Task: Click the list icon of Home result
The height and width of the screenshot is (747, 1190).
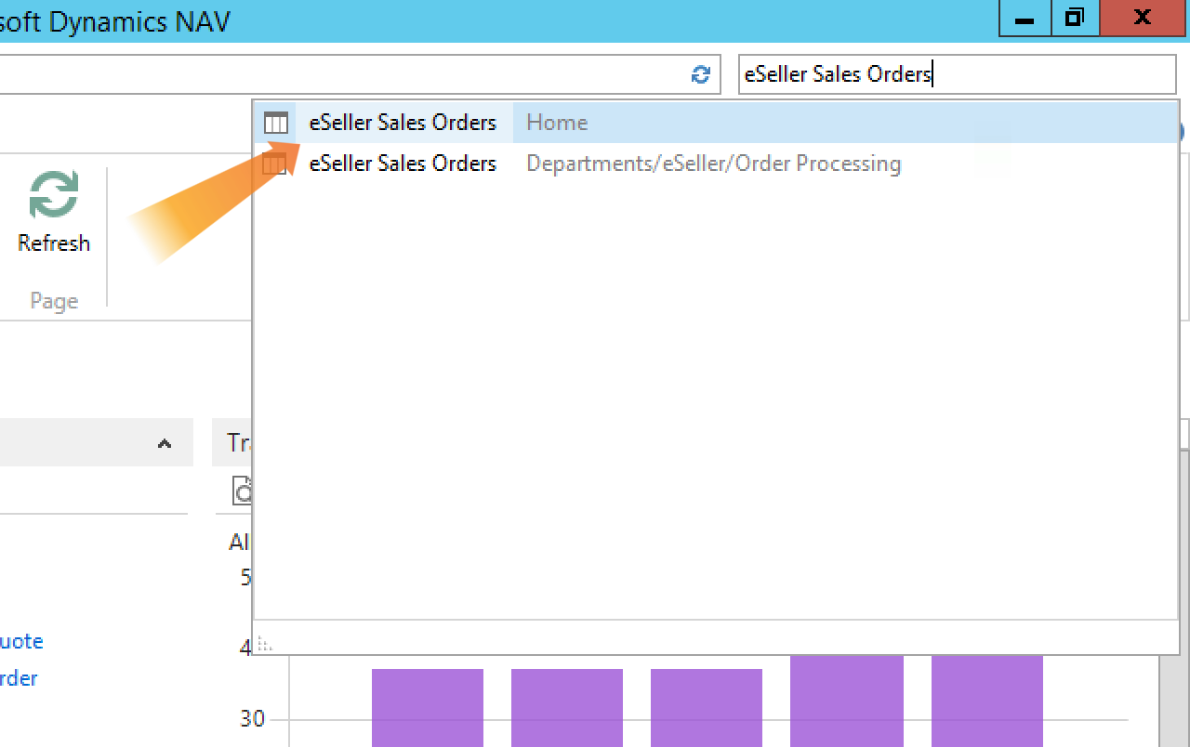Action: (276, 123)
